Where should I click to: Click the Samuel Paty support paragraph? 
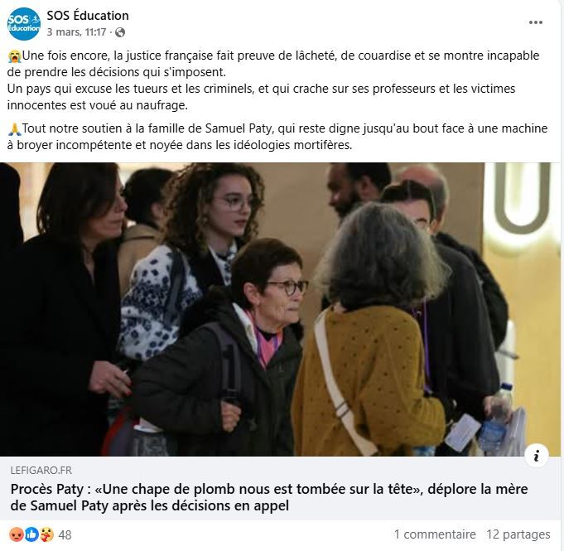pos(277,137)
